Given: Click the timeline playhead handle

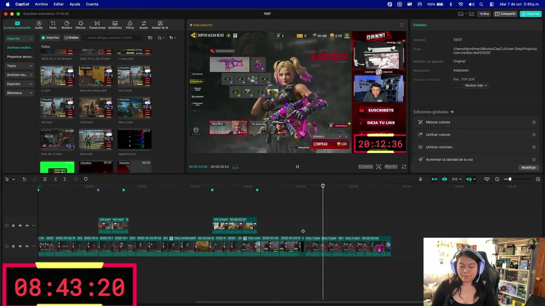Looking at the screenshot, I should (323, 186).
